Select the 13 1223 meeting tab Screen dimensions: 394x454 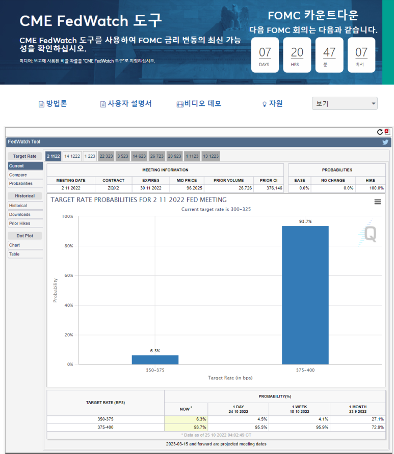(211, 156)
